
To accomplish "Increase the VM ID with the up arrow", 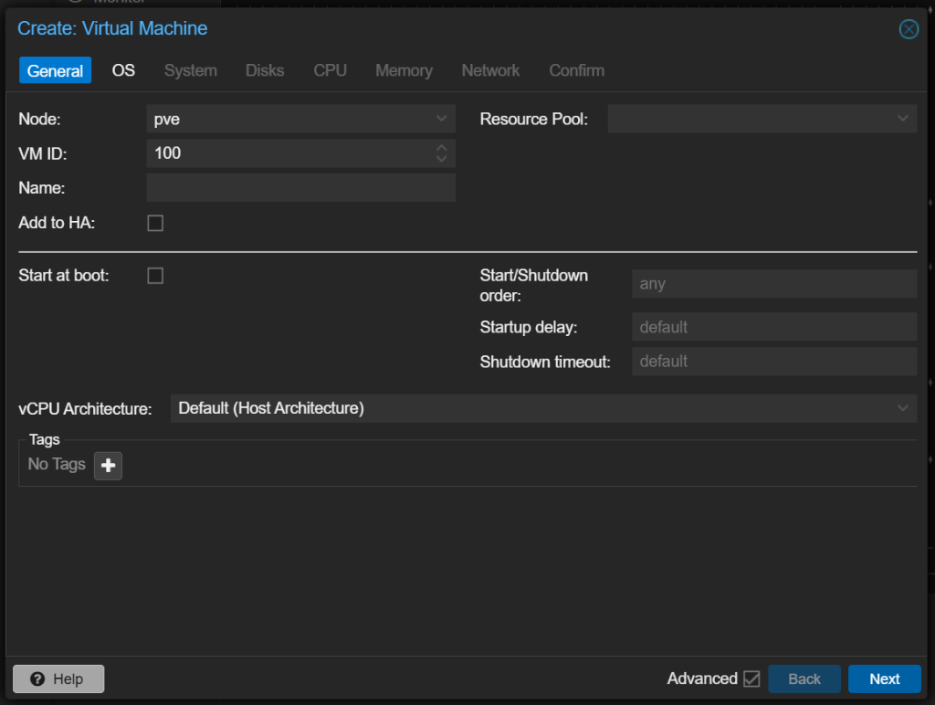I will [x=441, y=147].
